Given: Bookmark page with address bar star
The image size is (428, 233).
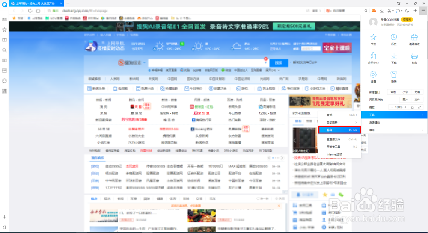Looking at the screenshot, I should pyautogui.click(x=49, y=11).
